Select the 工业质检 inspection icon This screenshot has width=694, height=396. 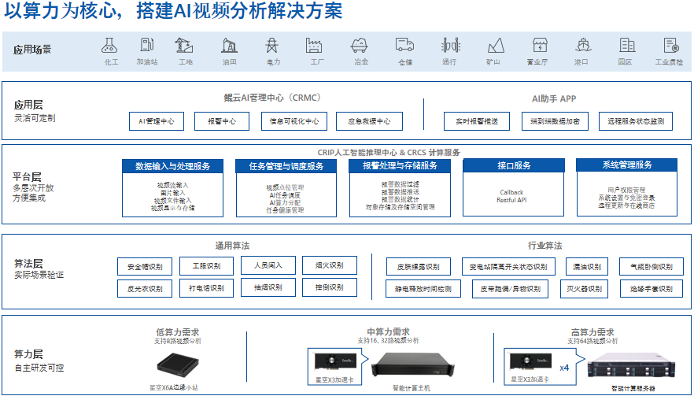[670, 46]
